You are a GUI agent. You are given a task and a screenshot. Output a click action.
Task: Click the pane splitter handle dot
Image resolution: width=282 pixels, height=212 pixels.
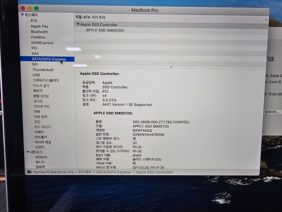(171, 67)
